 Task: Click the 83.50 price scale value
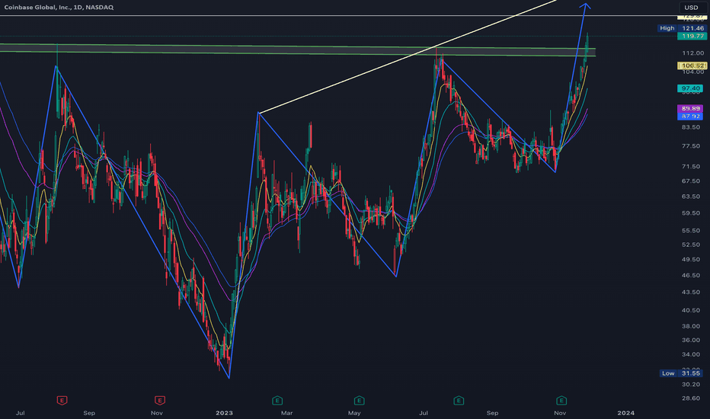(691, 127)
